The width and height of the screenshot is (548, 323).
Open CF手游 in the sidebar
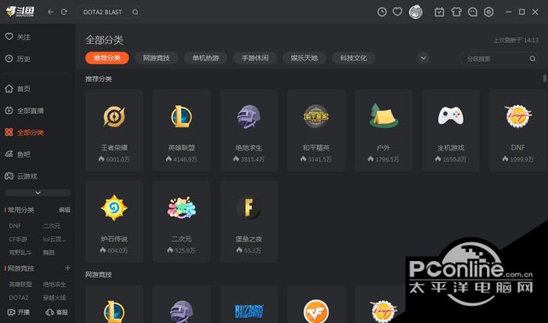click(x=18, y=239)
